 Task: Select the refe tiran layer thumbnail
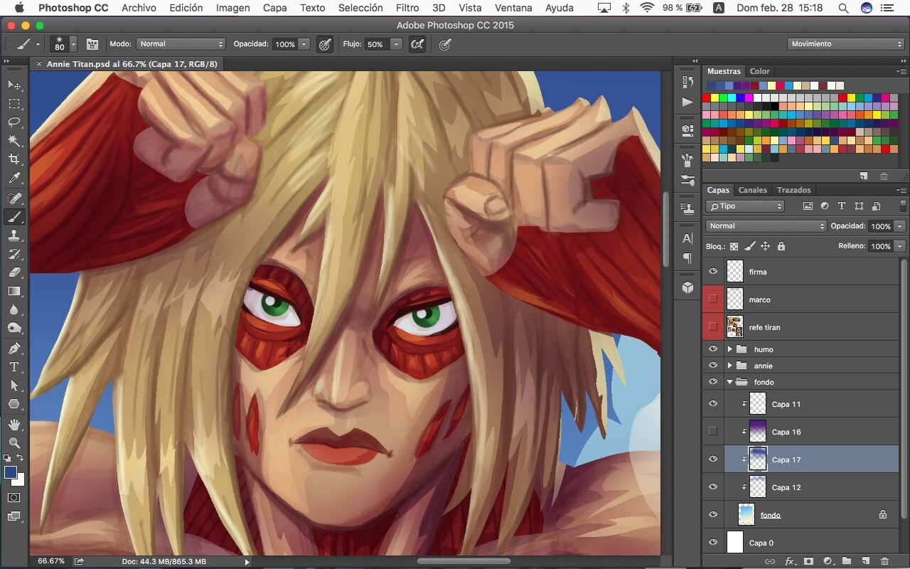point(735,327)
